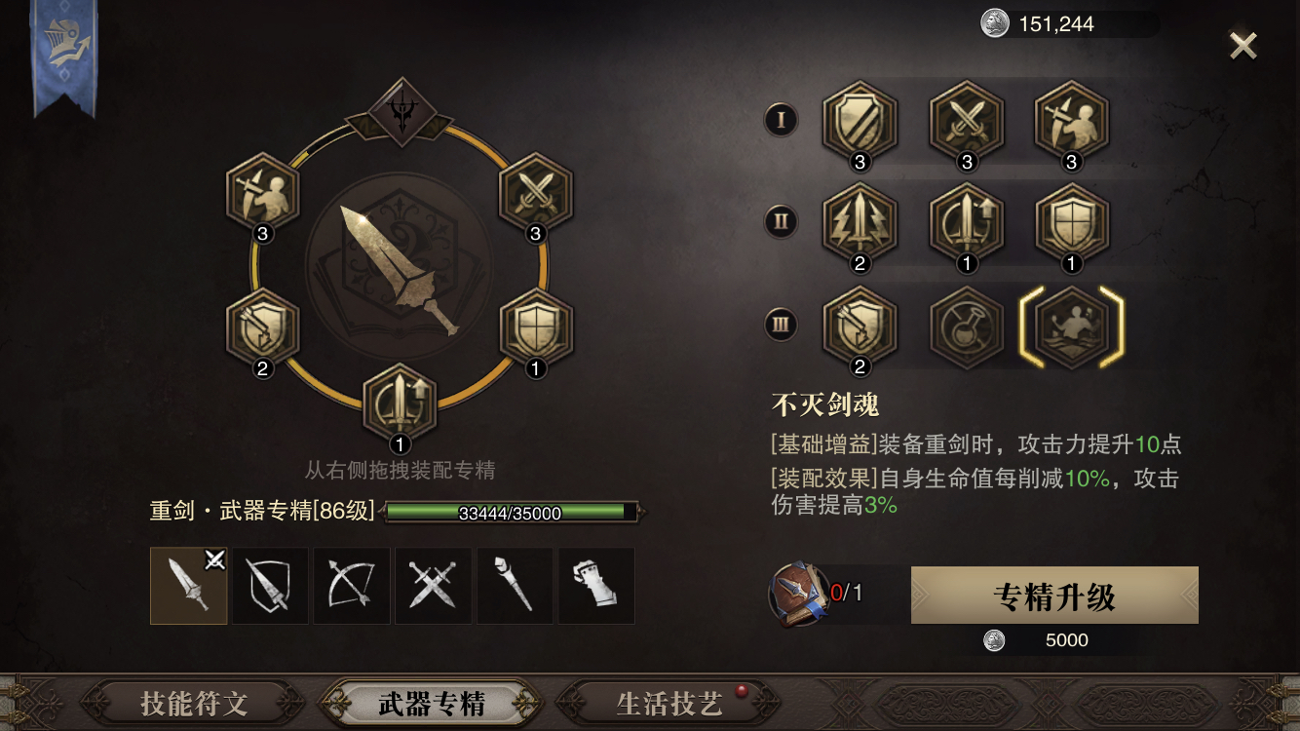Select the dual swords weapon icon

pos(433,586)
